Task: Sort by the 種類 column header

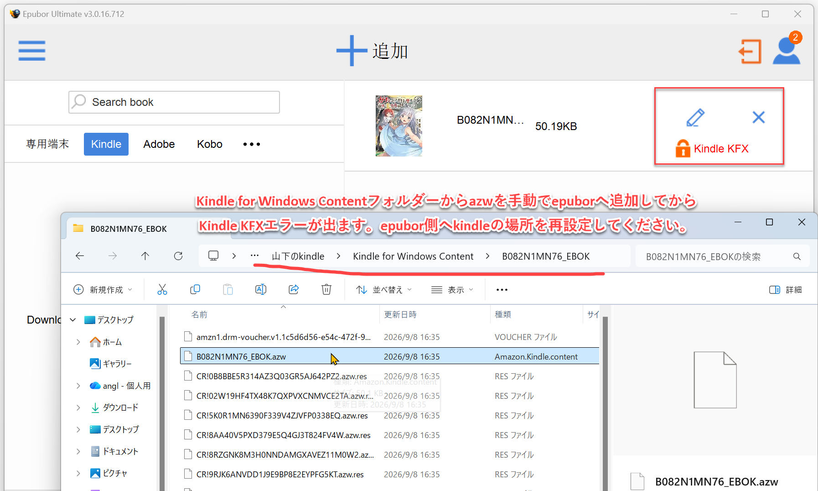Action: click(x=503, y=314)
